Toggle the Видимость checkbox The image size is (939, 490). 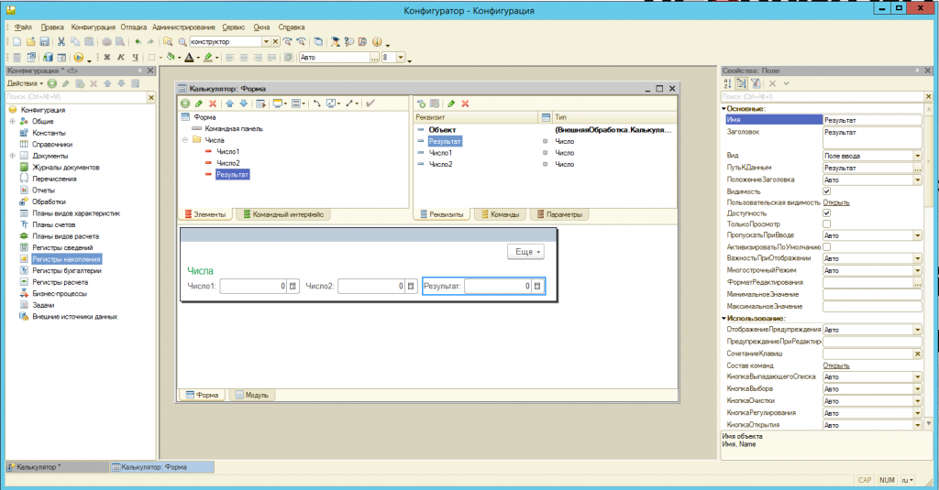(x=827, y=191)
